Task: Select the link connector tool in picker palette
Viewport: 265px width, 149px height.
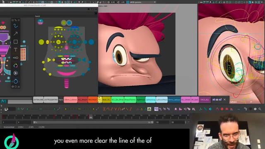Action: point(16,58)
